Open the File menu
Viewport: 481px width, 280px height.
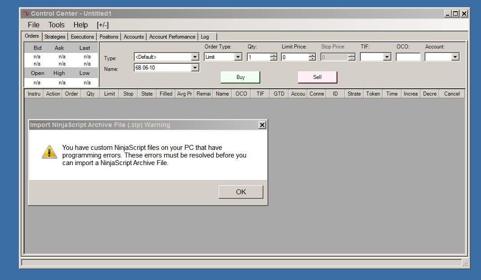click(34, 25)
